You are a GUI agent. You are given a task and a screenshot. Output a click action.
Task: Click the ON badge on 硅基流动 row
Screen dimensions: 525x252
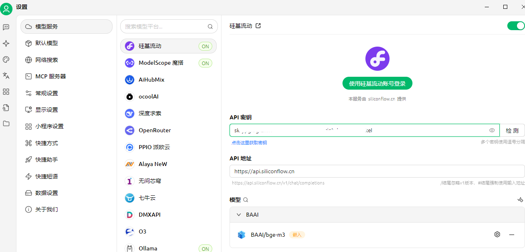point(205,46)
